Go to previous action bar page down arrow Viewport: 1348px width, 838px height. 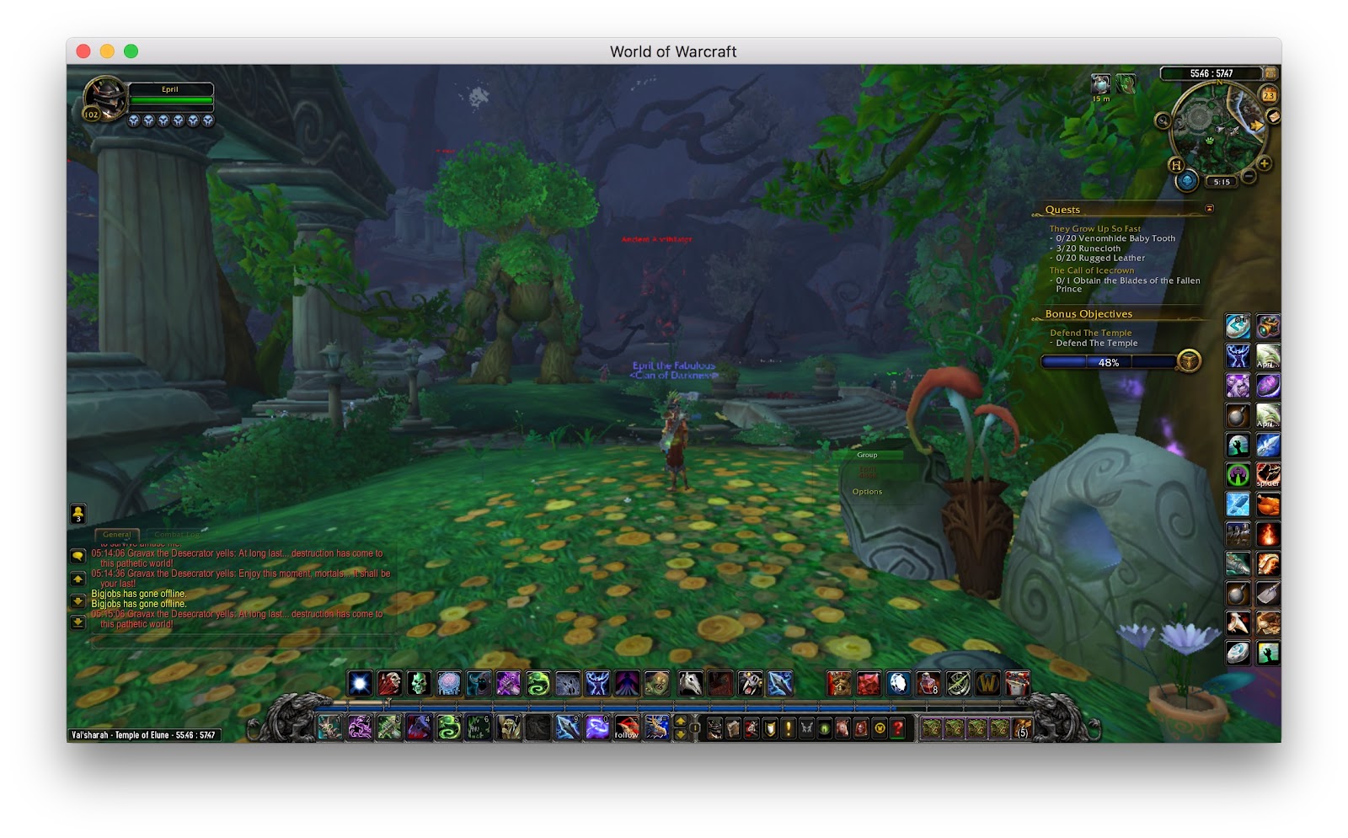click(681, 734)
